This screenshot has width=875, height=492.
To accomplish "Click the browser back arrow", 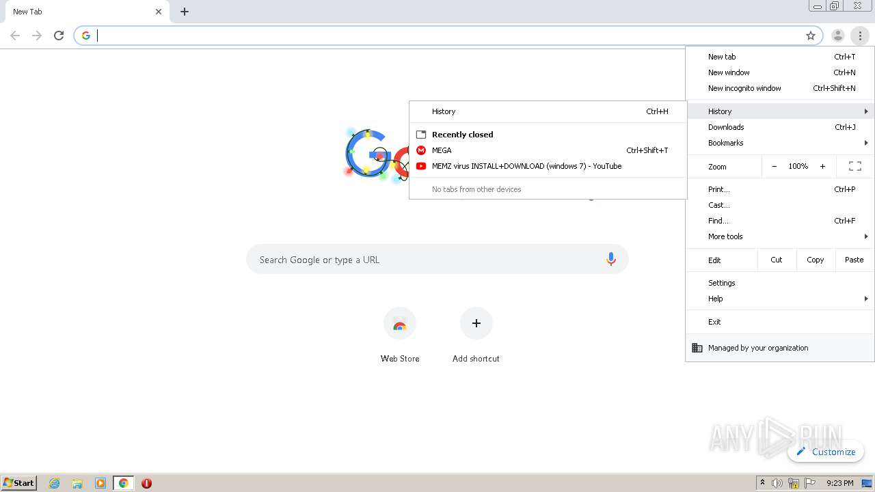I will click(15, 36).
